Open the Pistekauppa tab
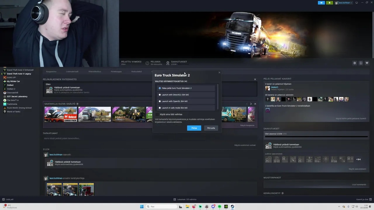The height and width of the screenshot is (210, 374). [116, 71]
